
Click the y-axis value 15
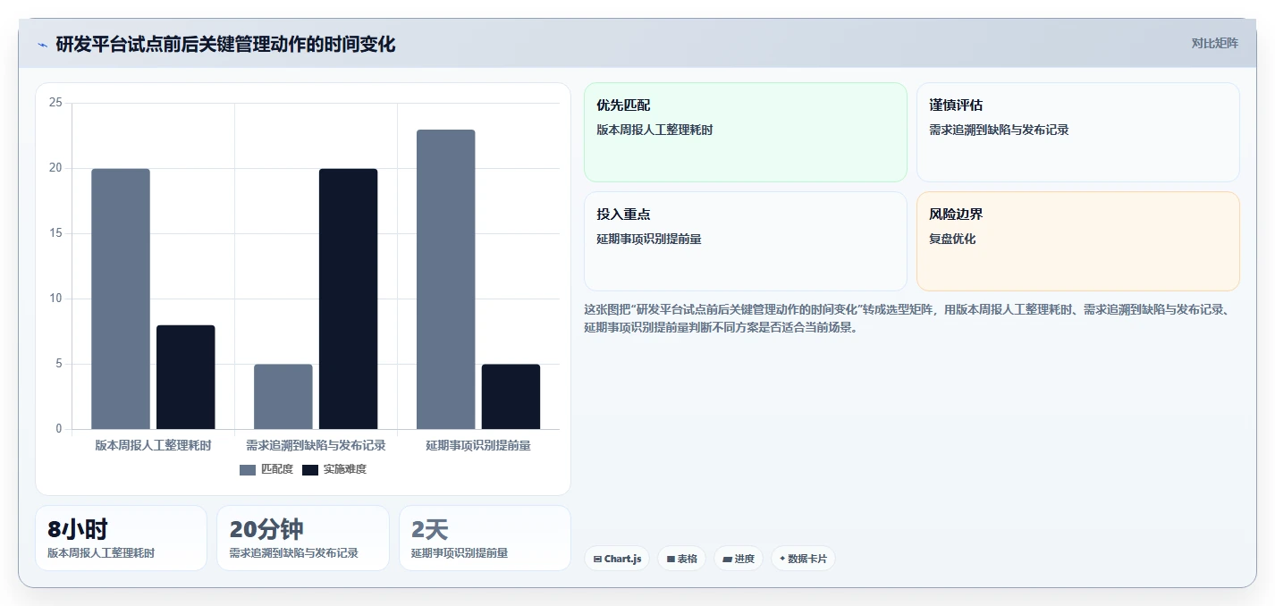tap(55, 233)
